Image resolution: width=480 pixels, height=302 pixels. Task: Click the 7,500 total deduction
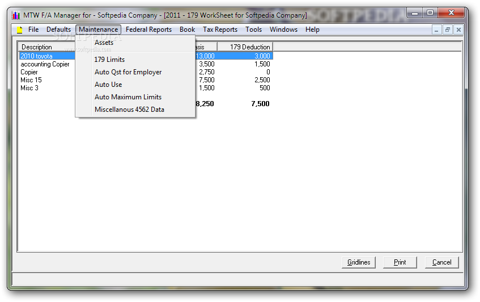[260, 104]
